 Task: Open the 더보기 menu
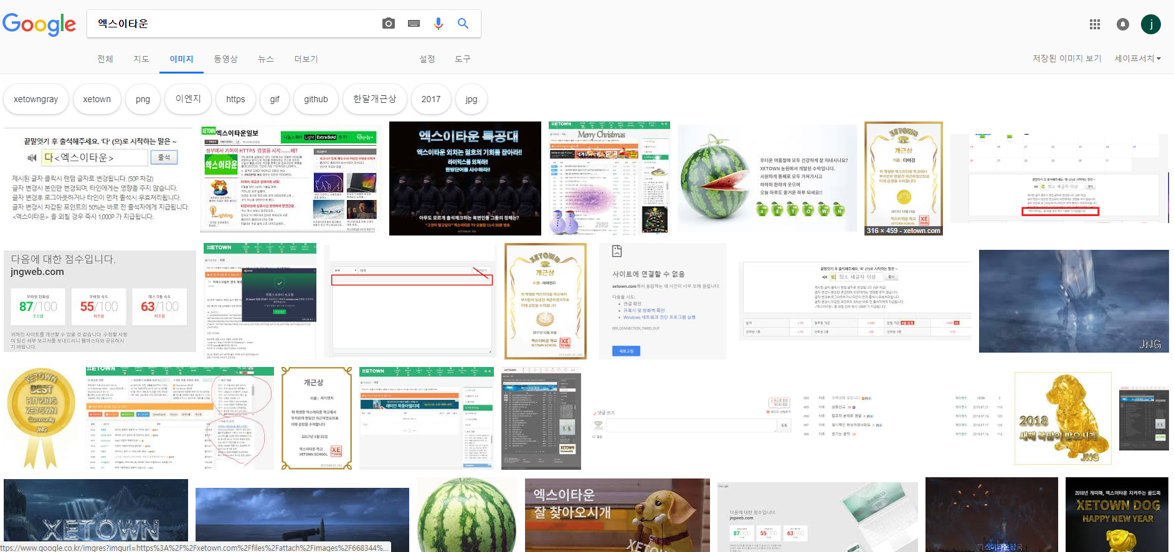(306, 59)
